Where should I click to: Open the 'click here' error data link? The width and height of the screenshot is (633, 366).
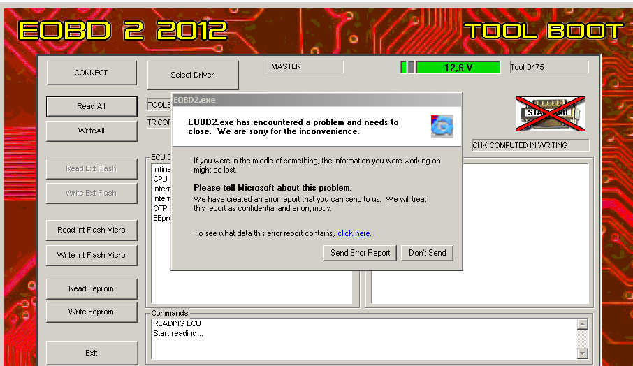[354, 233]
